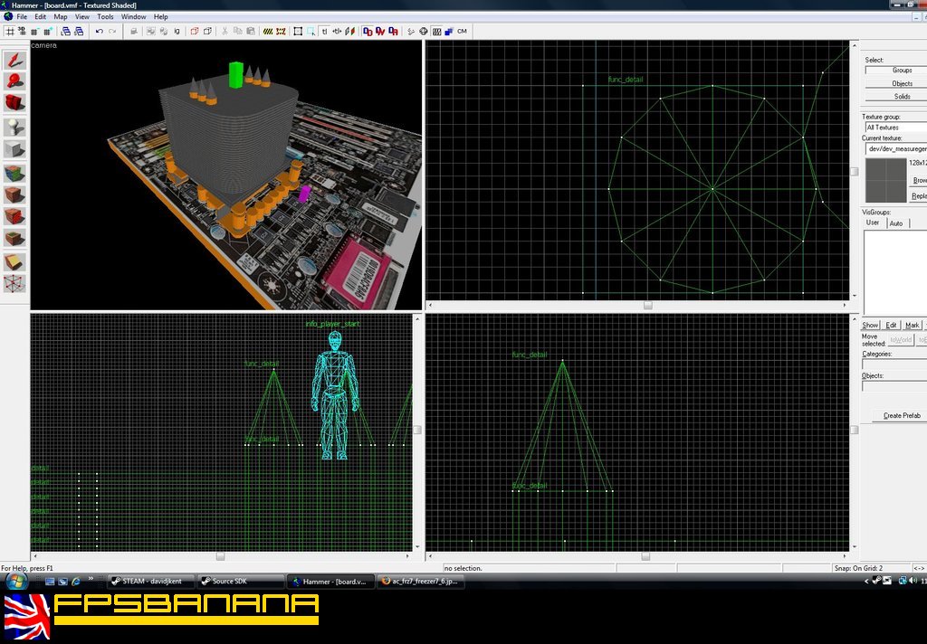Select the Selection tool (red arrow)
The width and height of the screenshot is (927, 644).
click(x=14, y=61)
